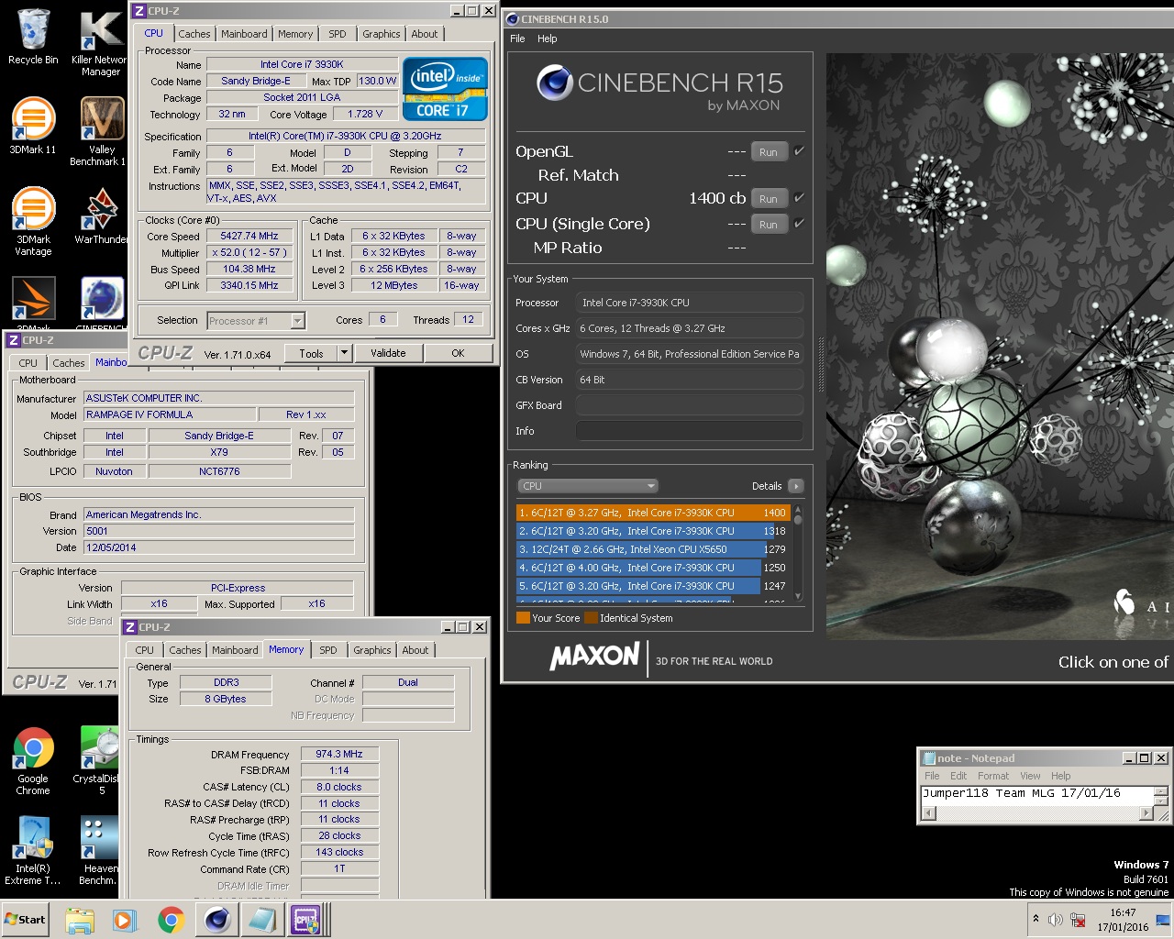Screen dimensions: 1174x939
Task: Show hidden system tray icons
Action: click(x=1036, y=919)
